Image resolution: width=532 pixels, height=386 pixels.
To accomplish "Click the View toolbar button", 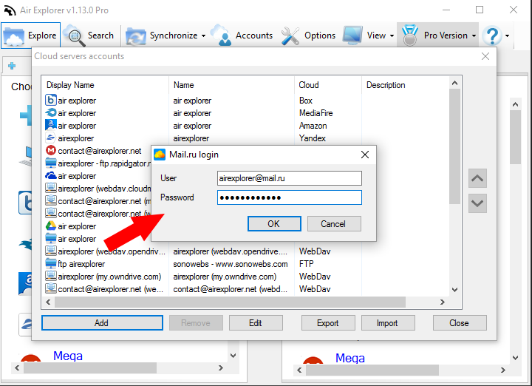I will click(x=364, y=35).
